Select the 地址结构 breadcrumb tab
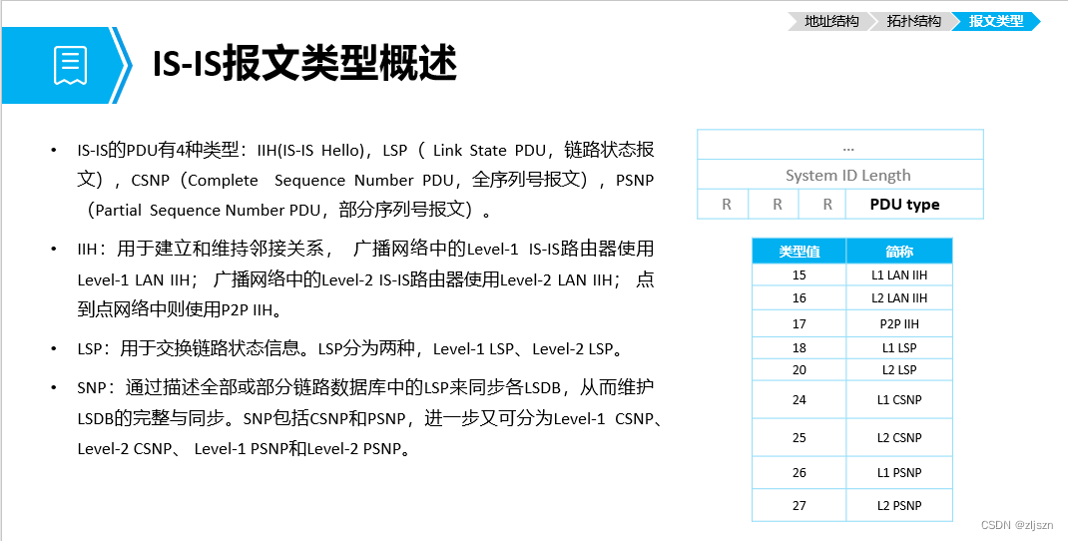Viewport: 1068px width, 541px height. point(831,21)
